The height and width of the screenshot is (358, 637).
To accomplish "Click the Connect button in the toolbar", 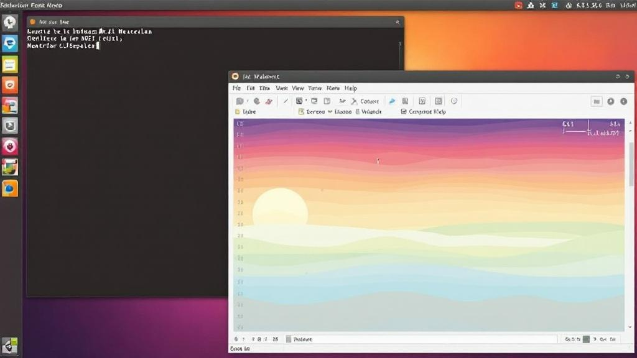I will click(370, 101).
